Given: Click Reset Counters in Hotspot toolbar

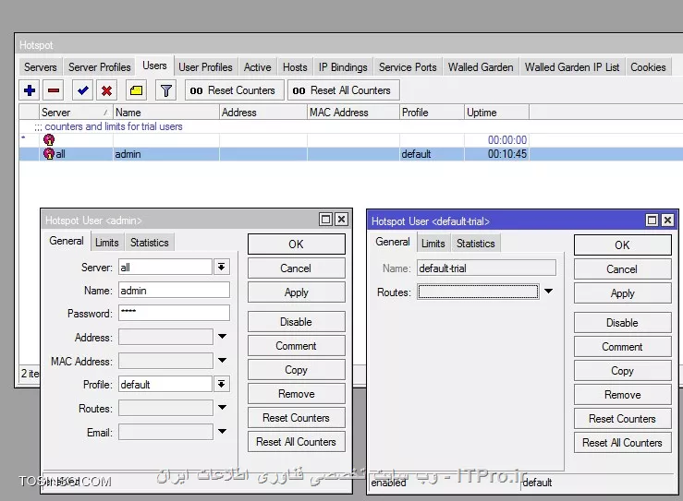Looking at the screenshot, I should point(235,90).
